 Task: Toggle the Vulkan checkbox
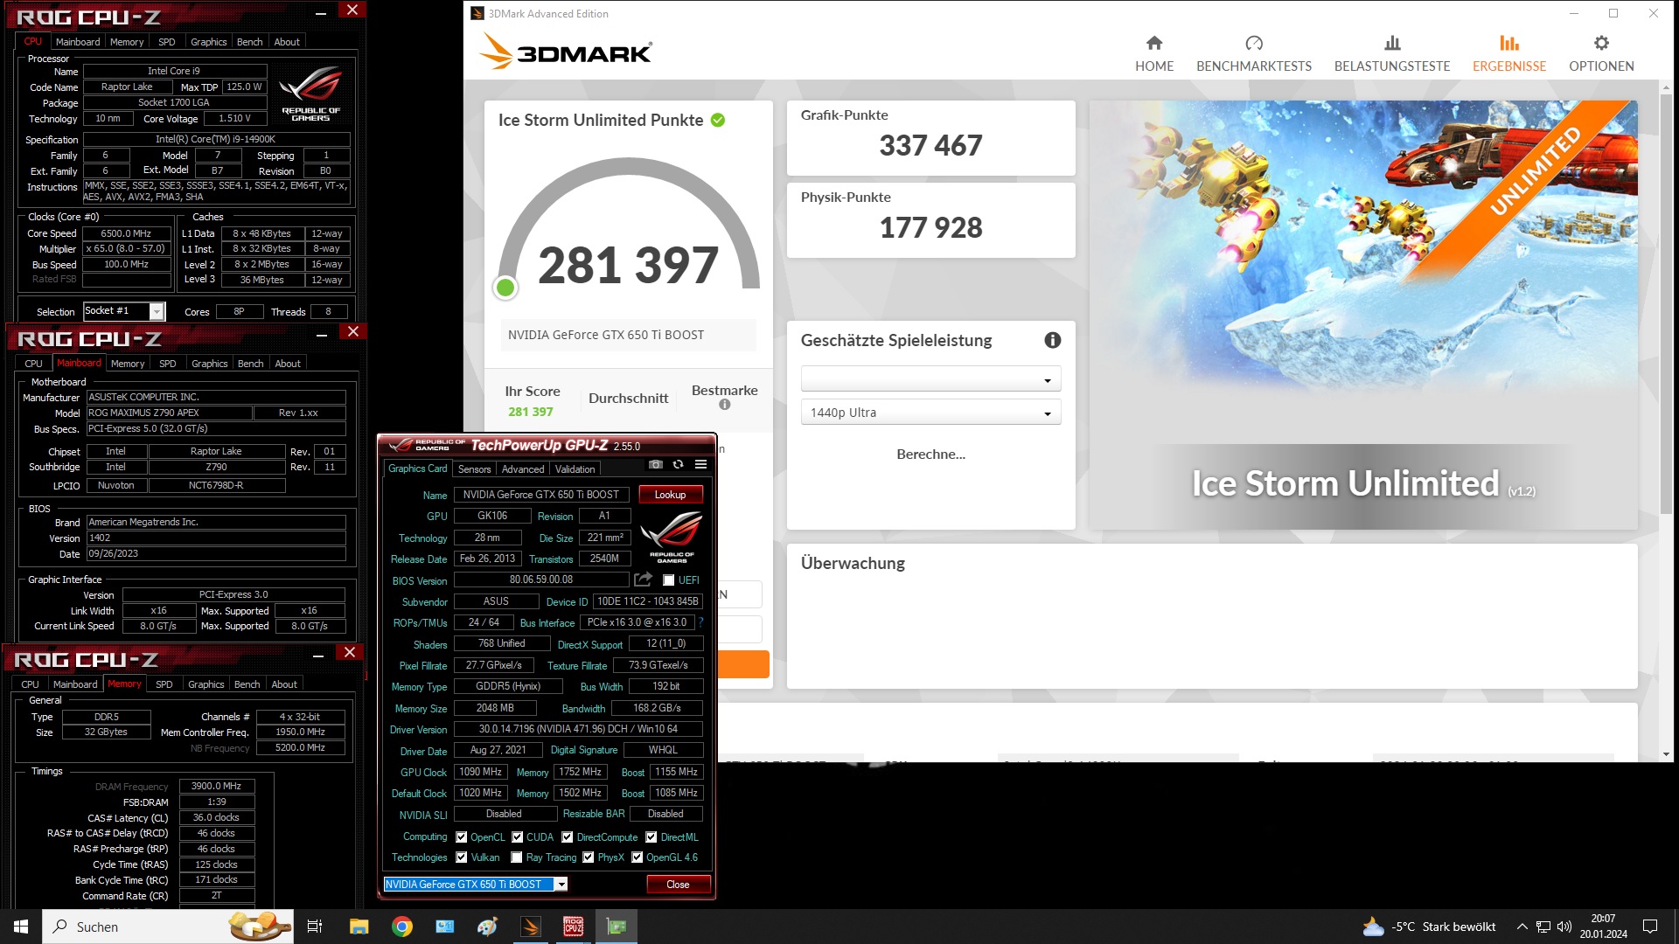click(462, 857)
